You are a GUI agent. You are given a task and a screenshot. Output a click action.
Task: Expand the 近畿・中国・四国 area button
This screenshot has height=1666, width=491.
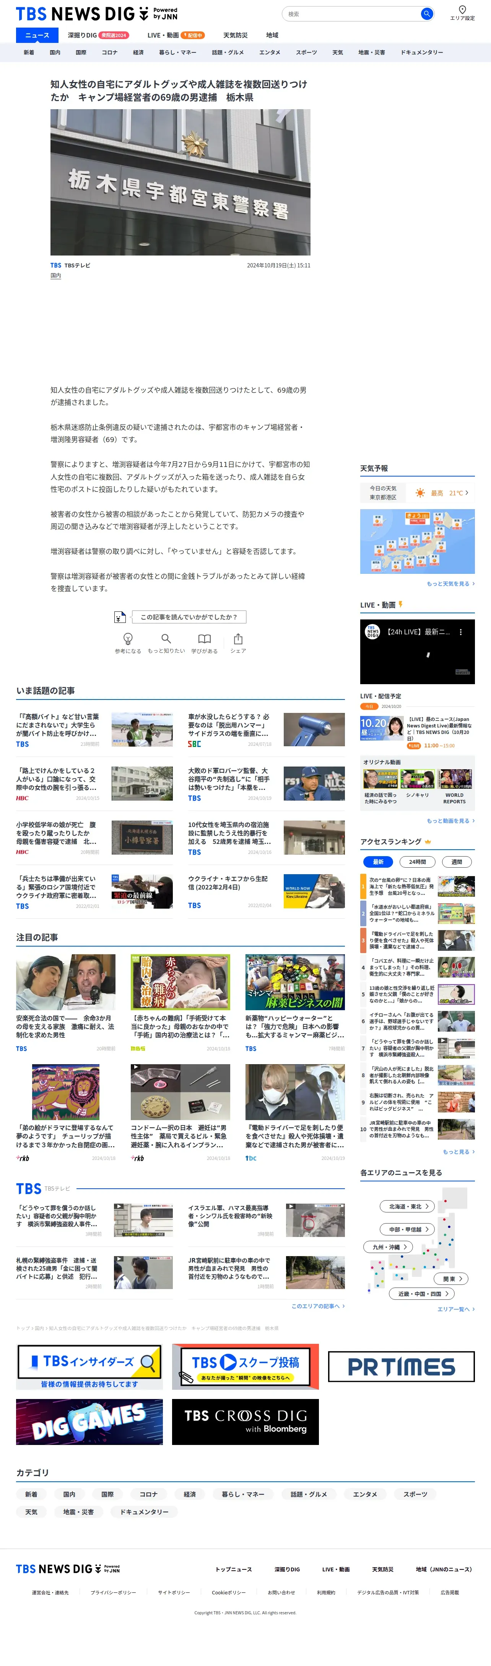423,1294
